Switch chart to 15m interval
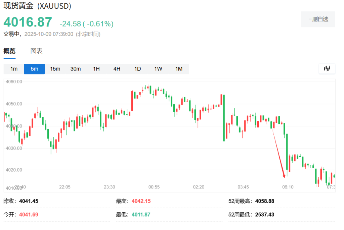Image resolution: width=344 pixels, height=230 pixels. pos(55,69)
